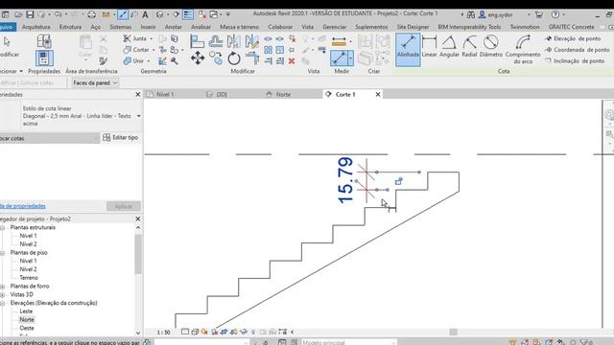Close the Corte 1 view tab

378,94
